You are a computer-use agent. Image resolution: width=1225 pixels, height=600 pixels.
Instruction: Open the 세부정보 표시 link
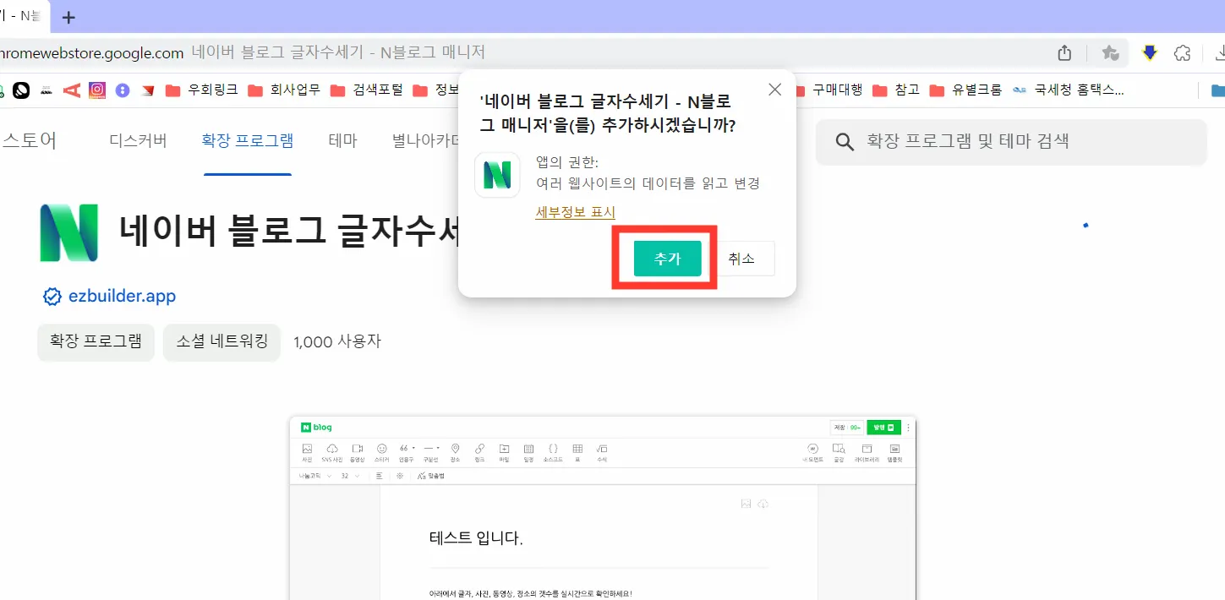tap(576, 212)
